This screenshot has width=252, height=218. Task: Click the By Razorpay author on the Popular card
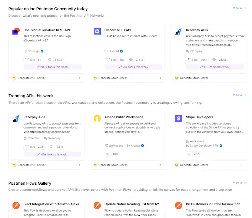coord(194,51)
